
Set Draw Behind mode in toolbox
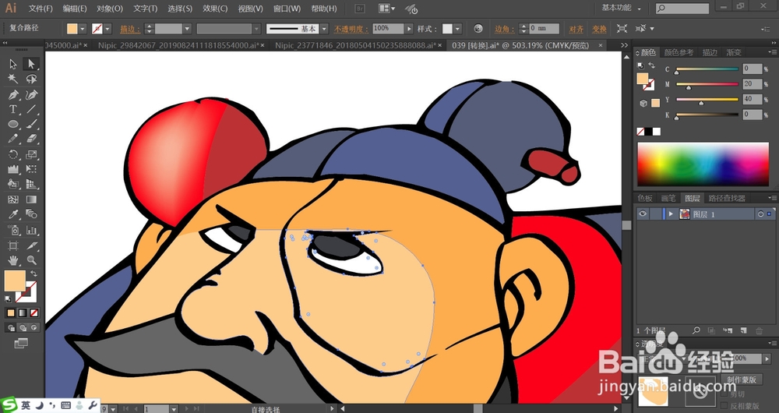pyautogui.click(x=23, y=327)
